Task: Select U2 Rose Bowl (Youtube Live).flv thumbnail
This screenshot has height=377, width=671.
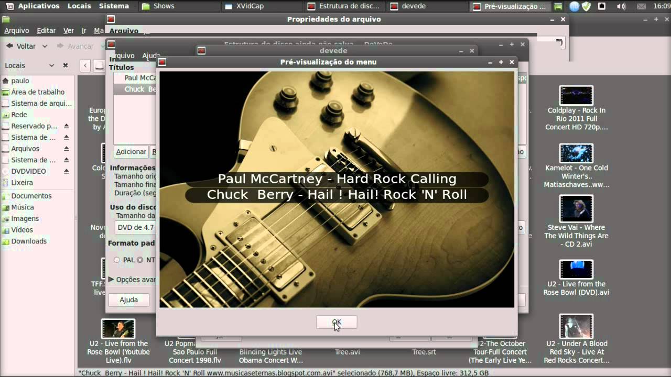Action: pyautogui.click(x=118, y=328)
